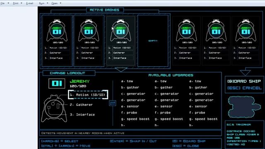Select slot 1. Motion (50/50) in Change Loadout
This screenshot has height=149, width=265.
88,95
